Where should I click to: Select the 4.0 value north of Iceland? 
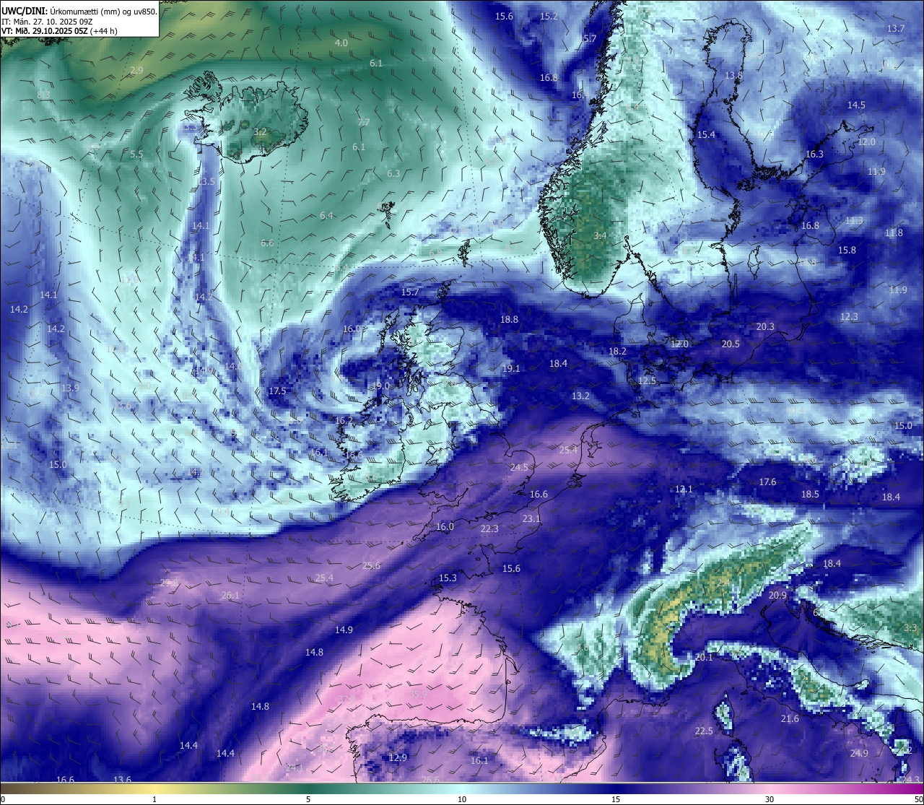coord(341,43)
